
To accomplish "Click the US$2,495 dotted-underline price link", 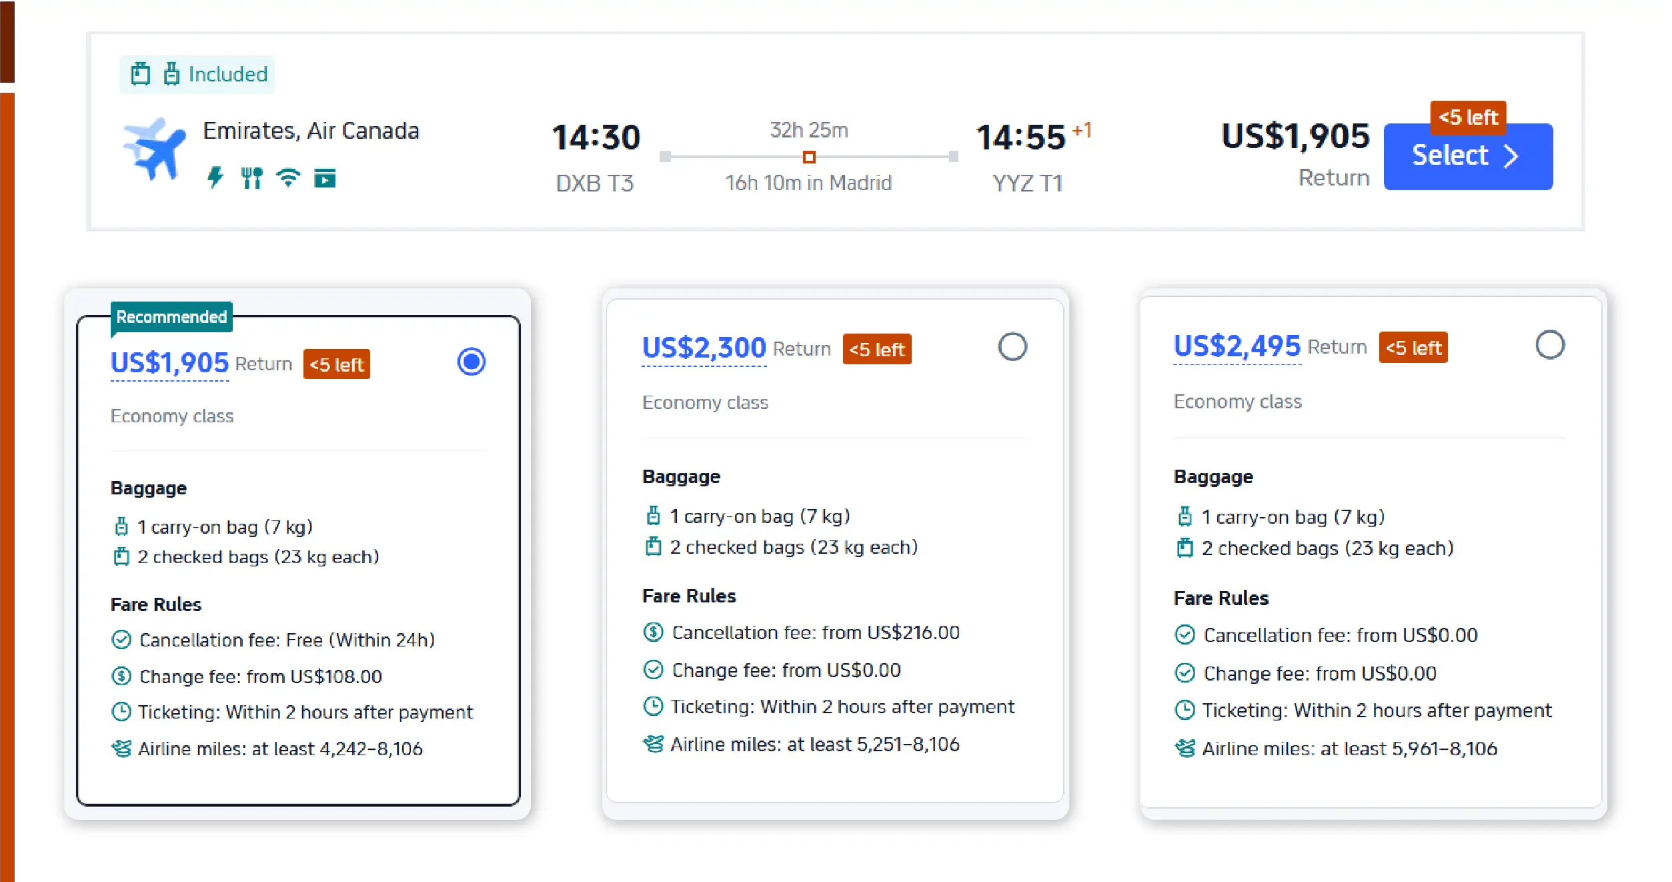I will (x=1236, y=346).
